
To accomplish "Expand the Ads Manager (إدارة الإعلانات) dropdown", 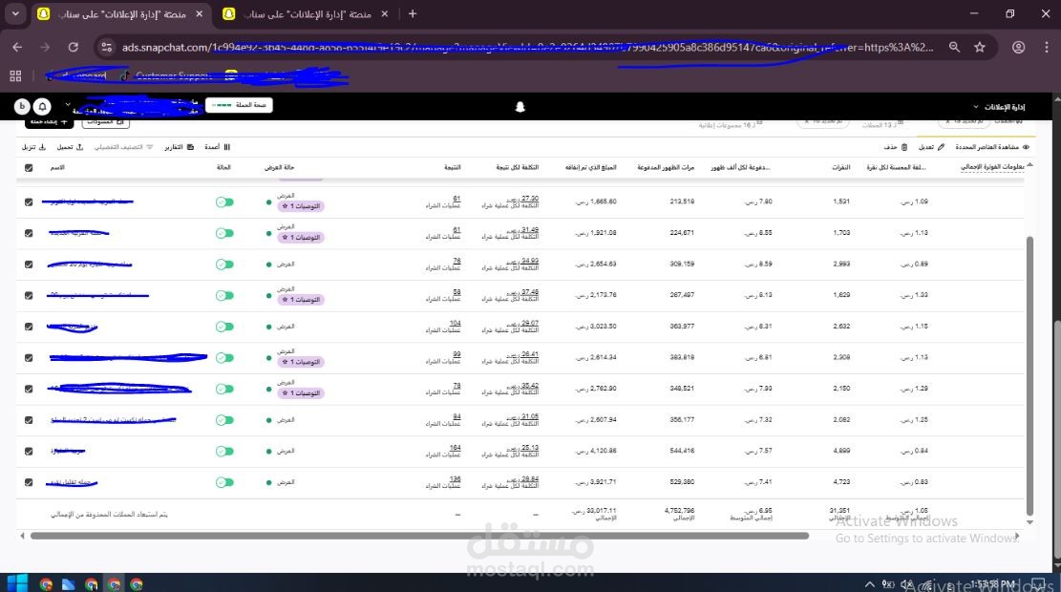I will pos(999,107).
